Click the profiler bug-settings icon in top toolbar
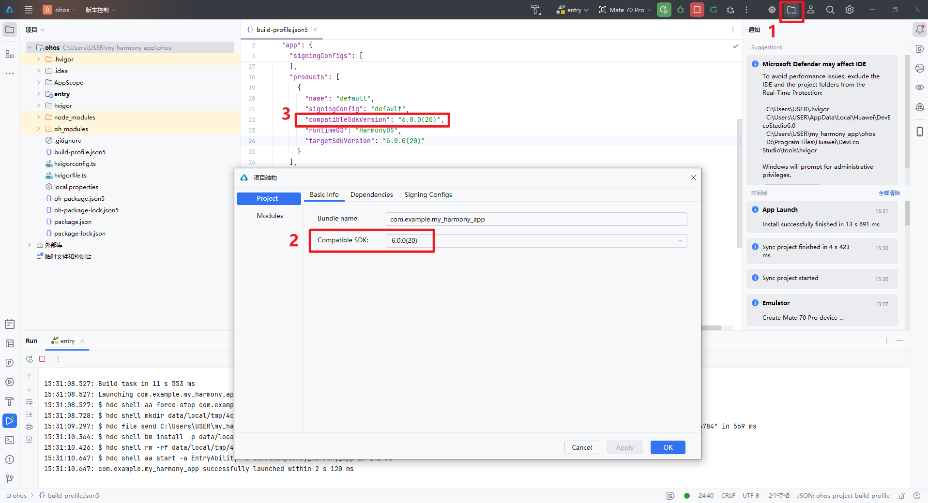The height and width of the screenshot is (503, 928). click(x=730, y=10)
